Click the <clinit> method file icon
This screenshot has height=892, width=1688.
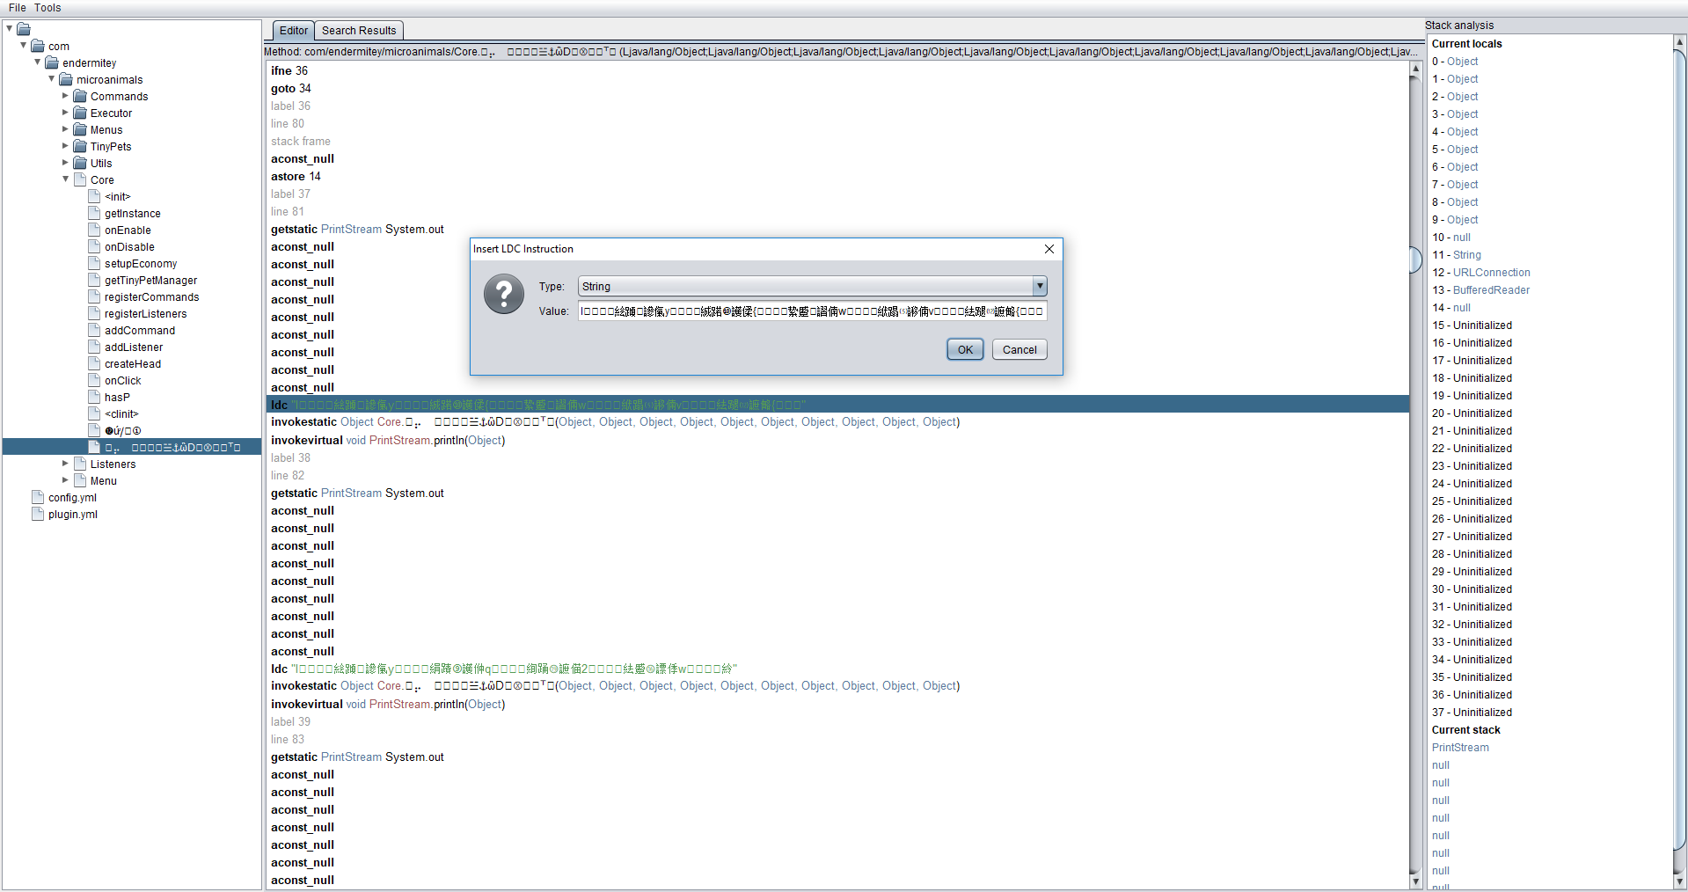pyautogui.click(x=94, y=414)
